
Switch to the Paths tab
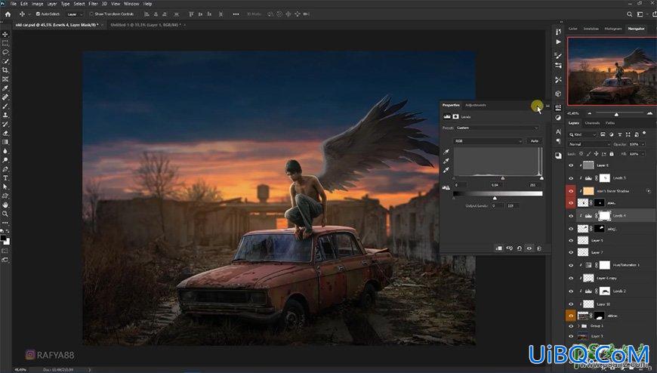pos(610,123)
